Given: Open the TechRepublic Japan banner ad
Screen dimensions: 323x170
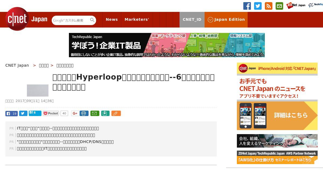Looking at the screenshot, I should (x=167, y=45).
